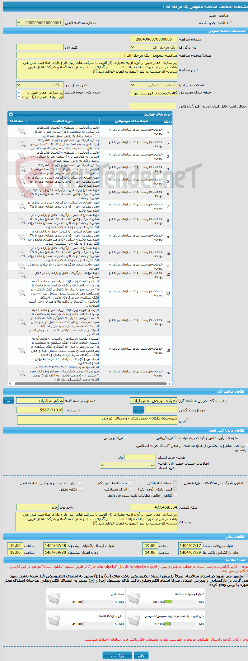Open view icon for activity row 5
This screenshot has width=248, height=661.
[x=21, y=181]
